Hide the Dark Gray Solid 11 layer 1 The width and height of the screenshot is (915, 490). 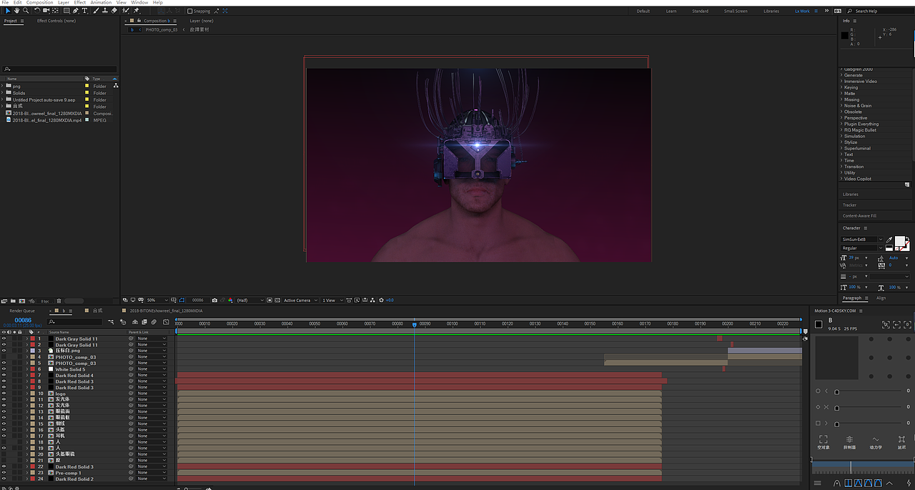point(4,339)
